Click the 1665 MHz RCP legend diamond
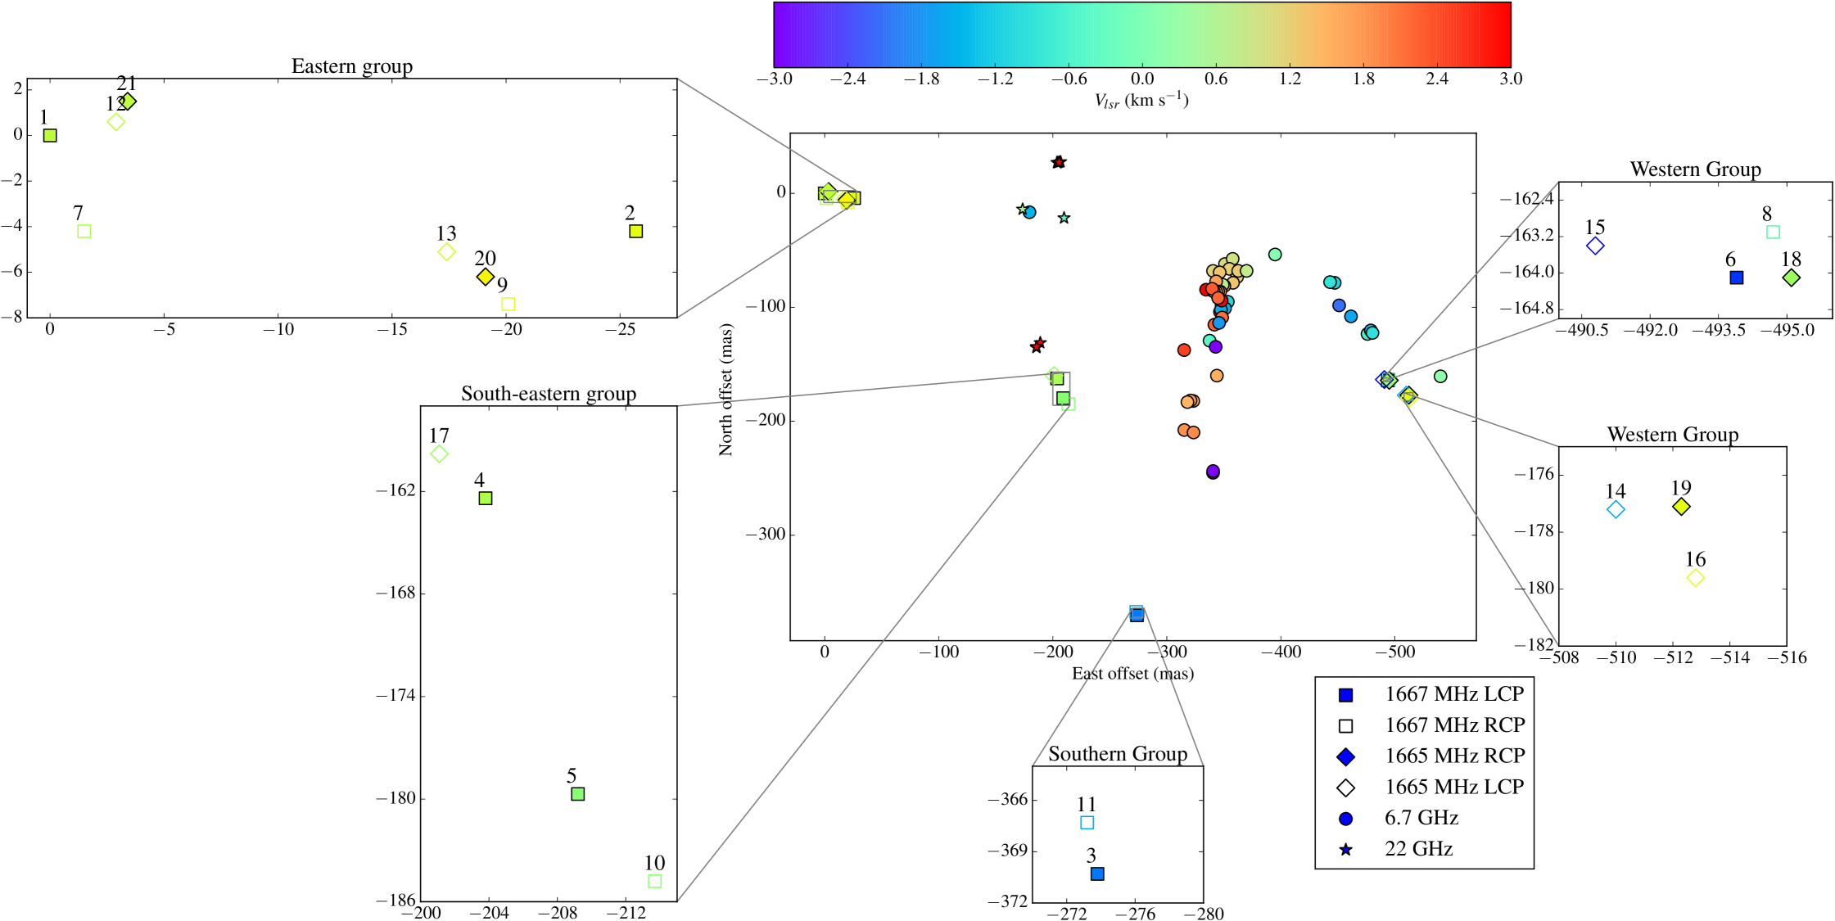 pos(1345,756)
